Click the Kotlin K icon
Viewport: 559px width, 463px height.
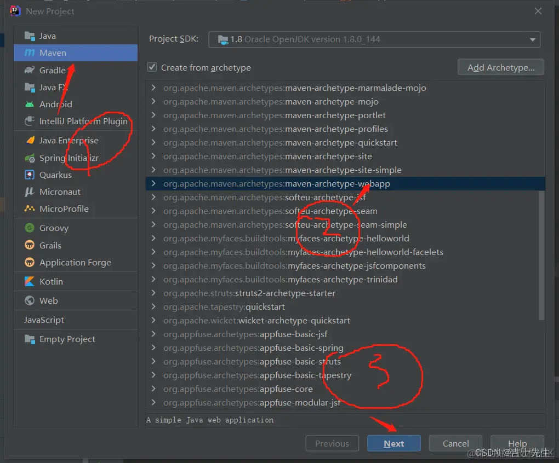(x=30, y=281)
